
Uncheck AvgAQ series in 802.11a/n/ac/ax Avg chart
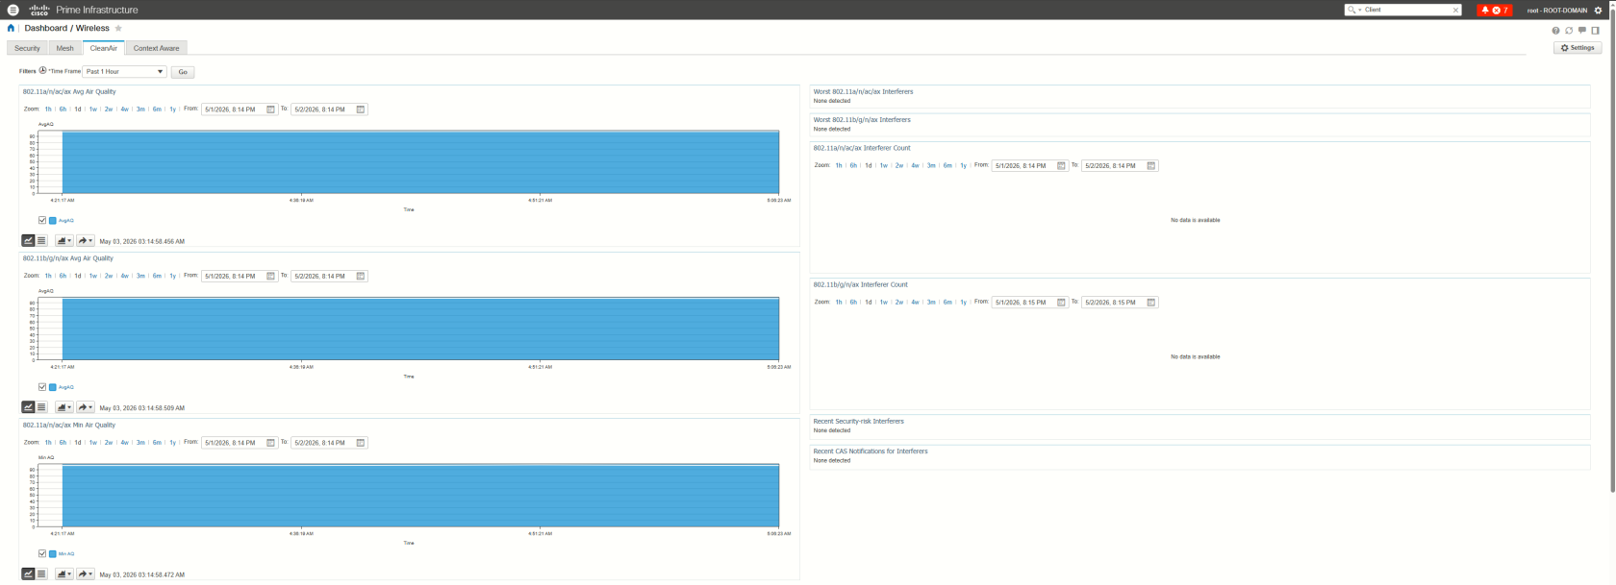pyautogui.click(x=42, y=221)
